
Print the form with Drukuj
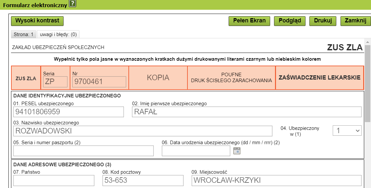click(x=323, y=21)
